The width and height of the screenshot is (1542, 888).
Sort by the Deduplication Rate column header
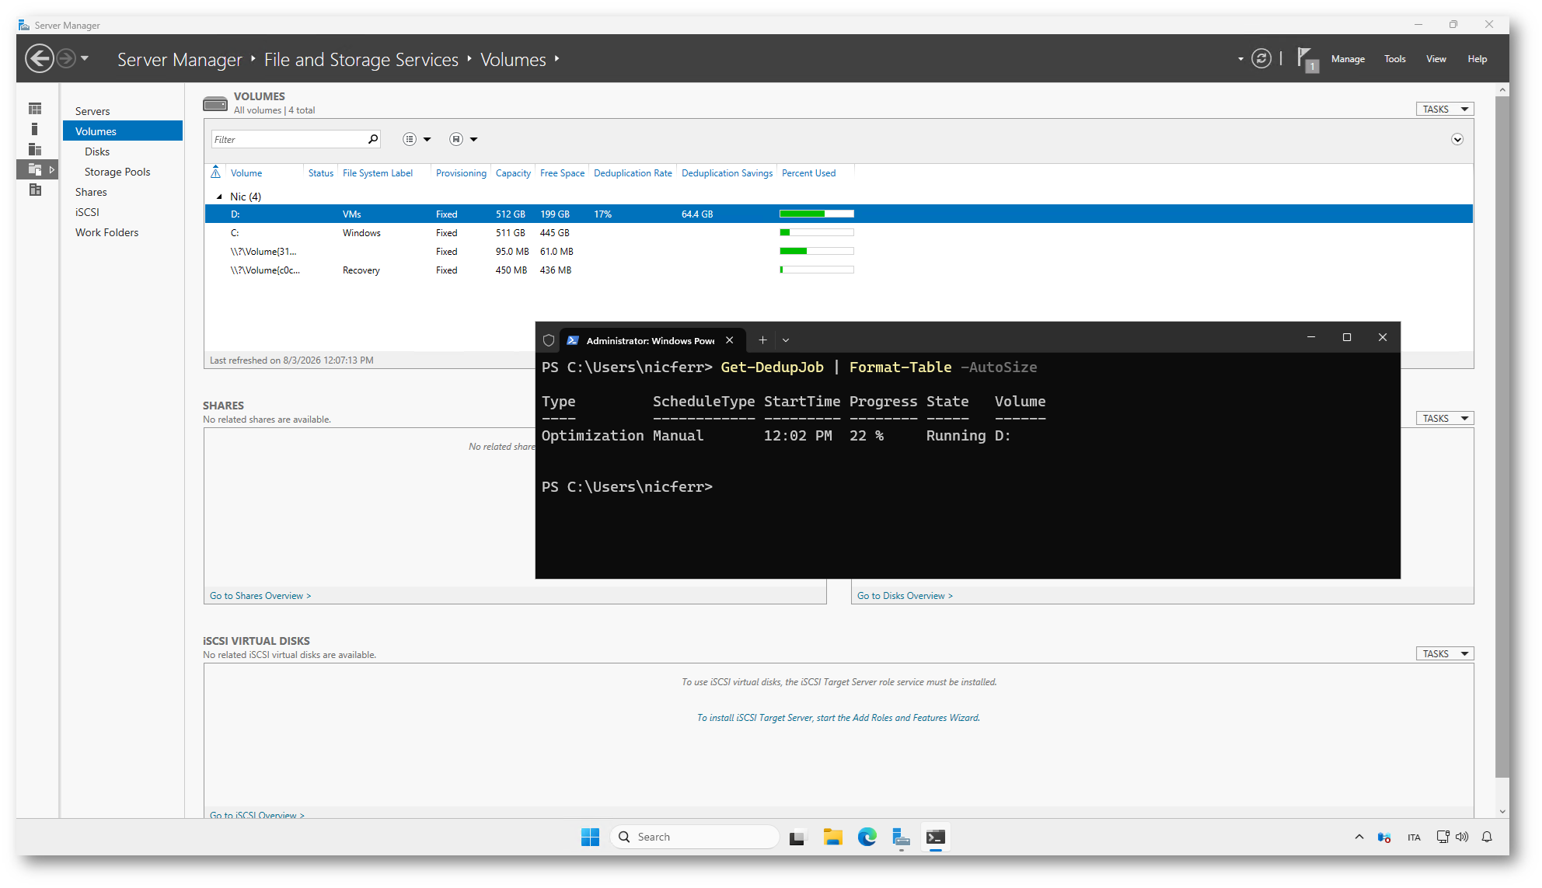tap(633, 173)
